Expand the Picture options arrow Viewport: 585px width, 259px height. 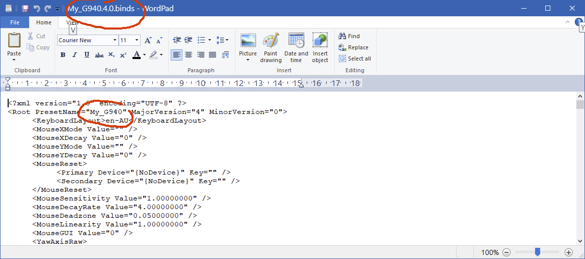(248, 60)
